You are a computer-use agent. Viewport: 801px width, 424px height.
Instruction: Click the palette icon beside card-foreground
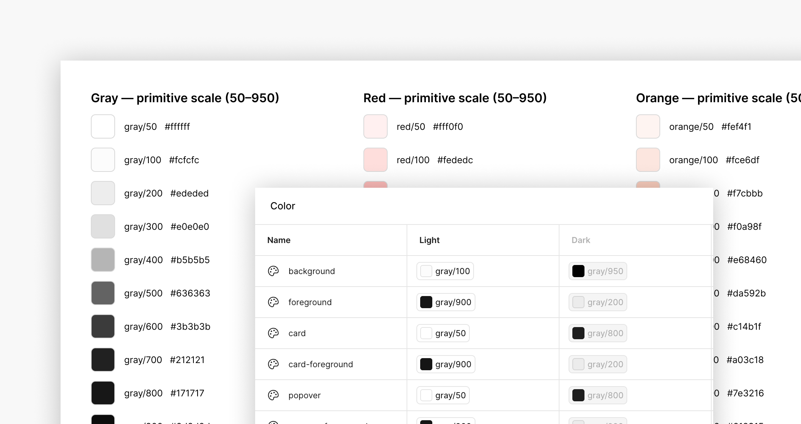(x=273, y=364)
